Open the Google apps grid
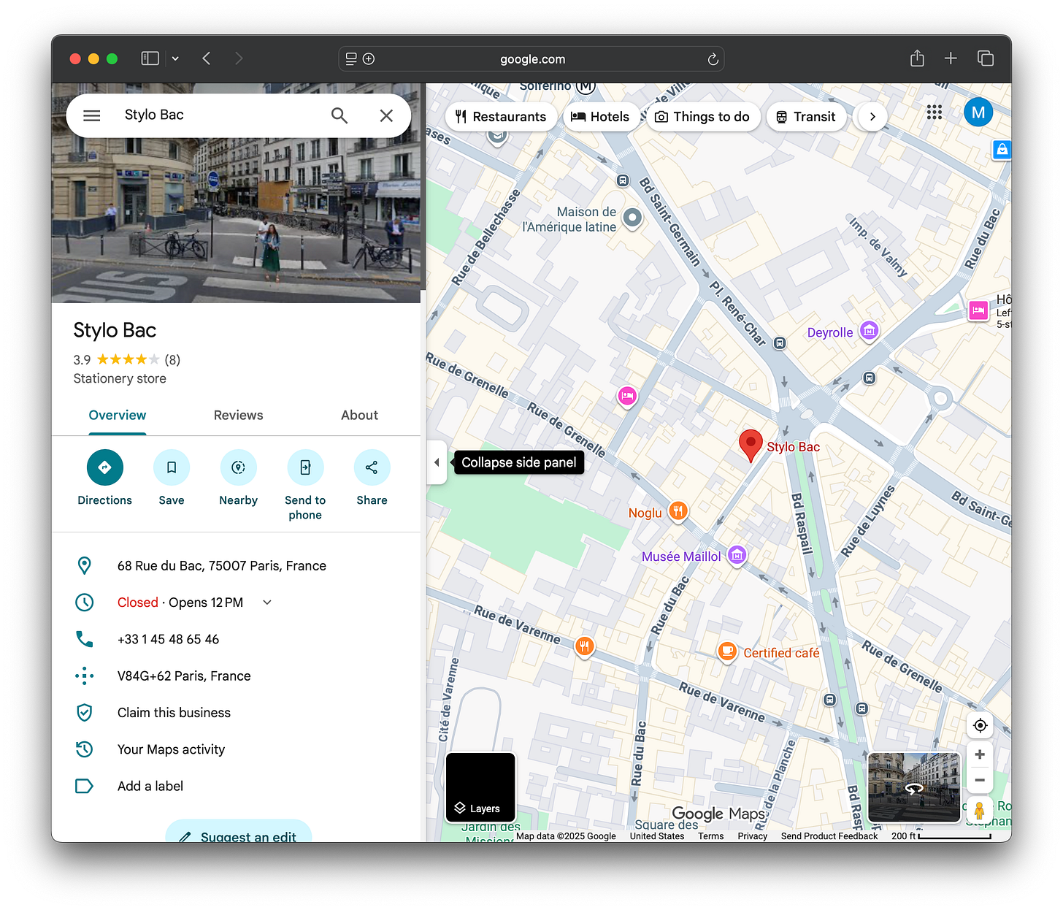Image resolution: width=1063 pixels, height=910 pixels. tap(935, 112)
